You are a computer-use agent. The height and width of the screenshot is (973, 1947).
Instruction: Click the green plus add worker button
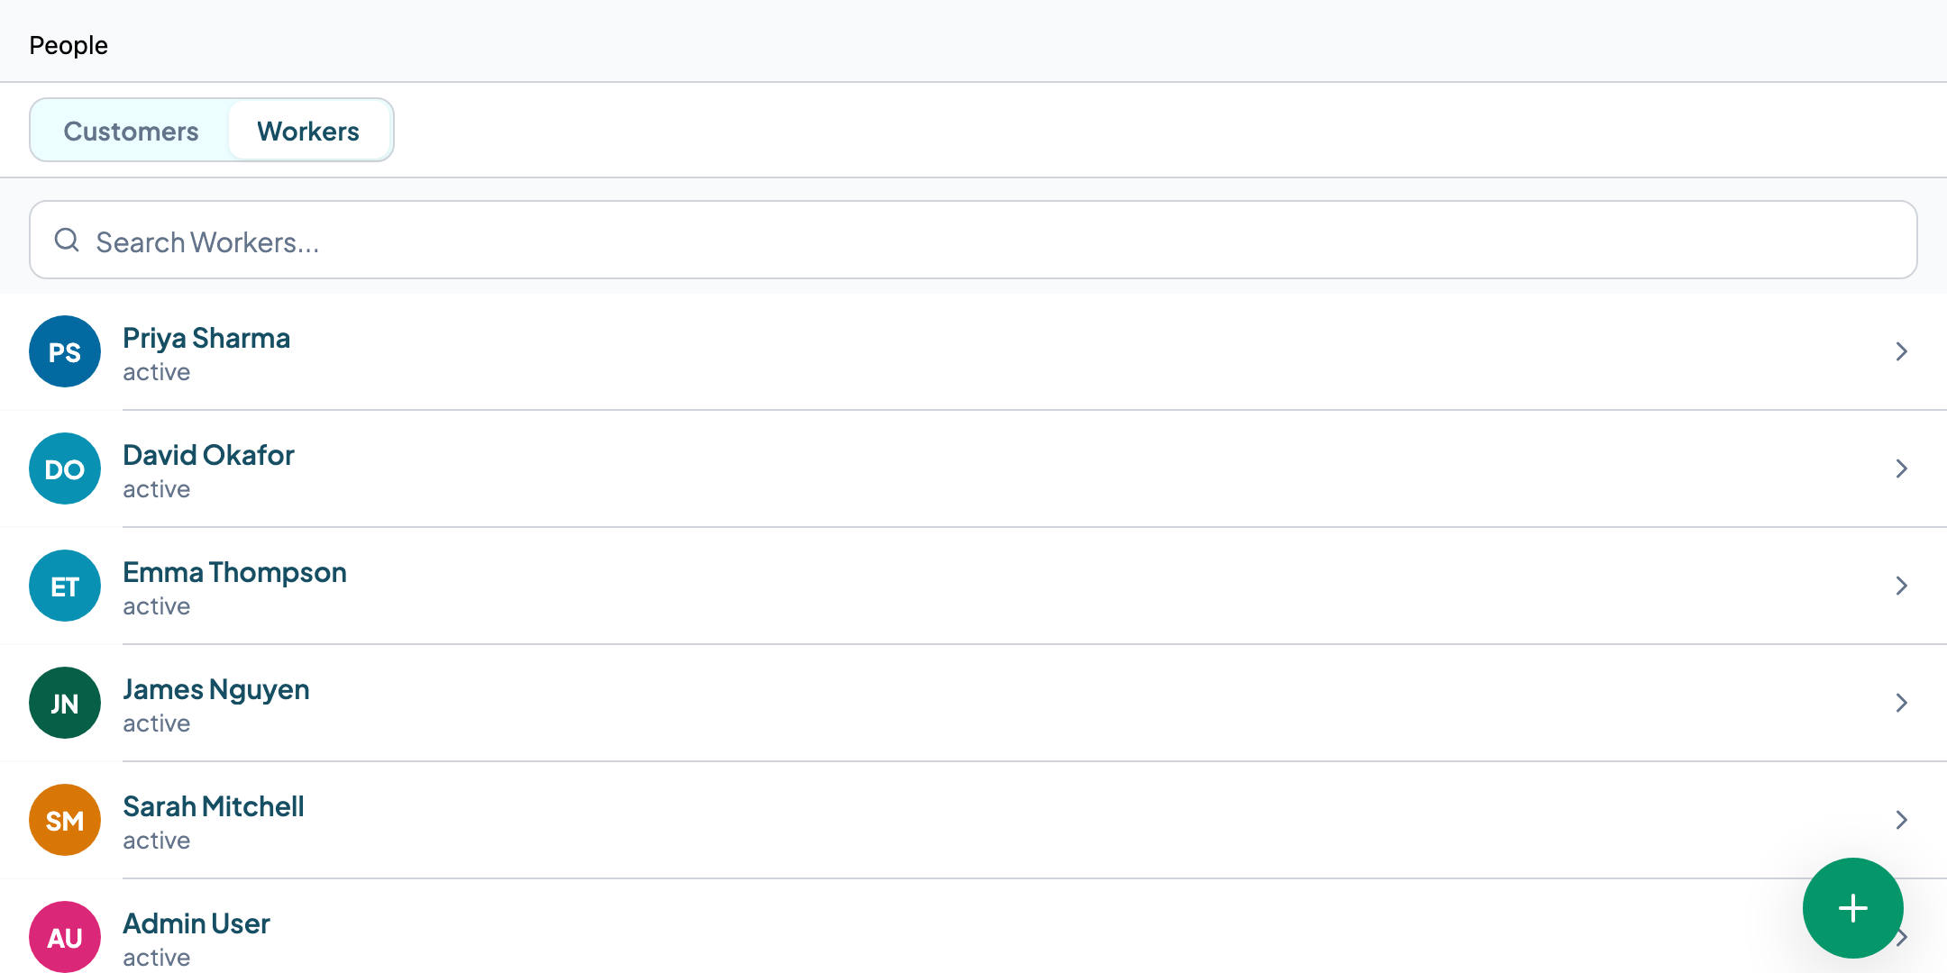point(1852,907)
